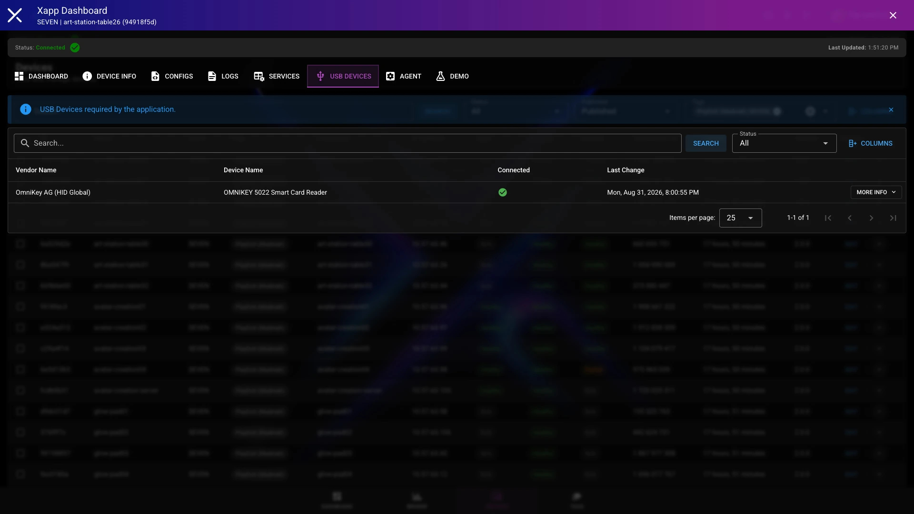Click the Xapp X logo icon
Image resolution: width=914 pixels, height=514 pixels.
[x=15, y=15]
